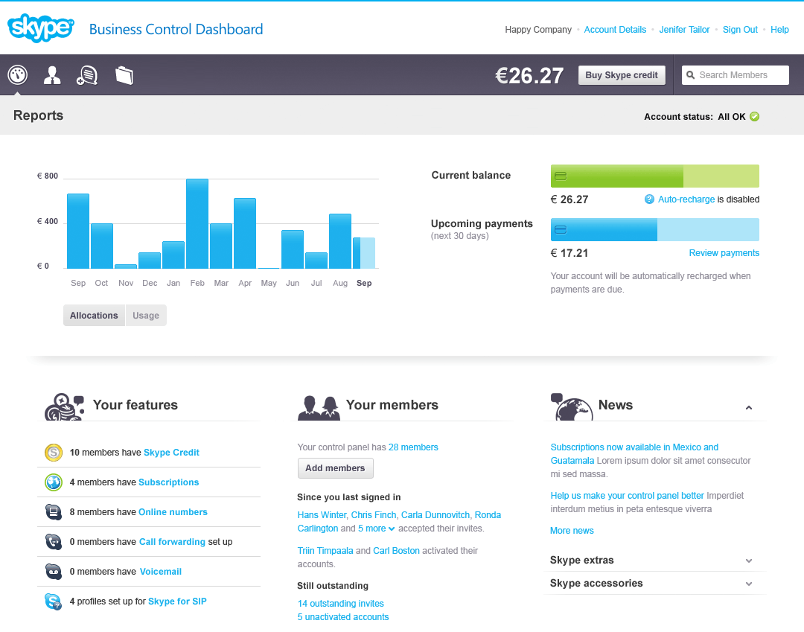Viewport: 804px width, 632px height.
Task: Click the Skype Credit coin icon
Action: [53, 453]
